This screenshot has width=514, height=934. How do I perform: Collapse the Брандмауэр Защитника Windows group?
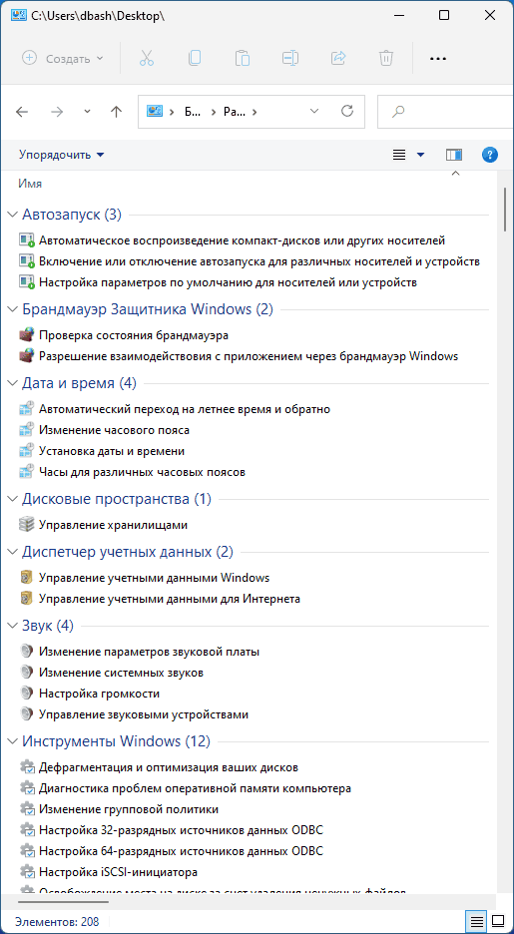[12, 309]
